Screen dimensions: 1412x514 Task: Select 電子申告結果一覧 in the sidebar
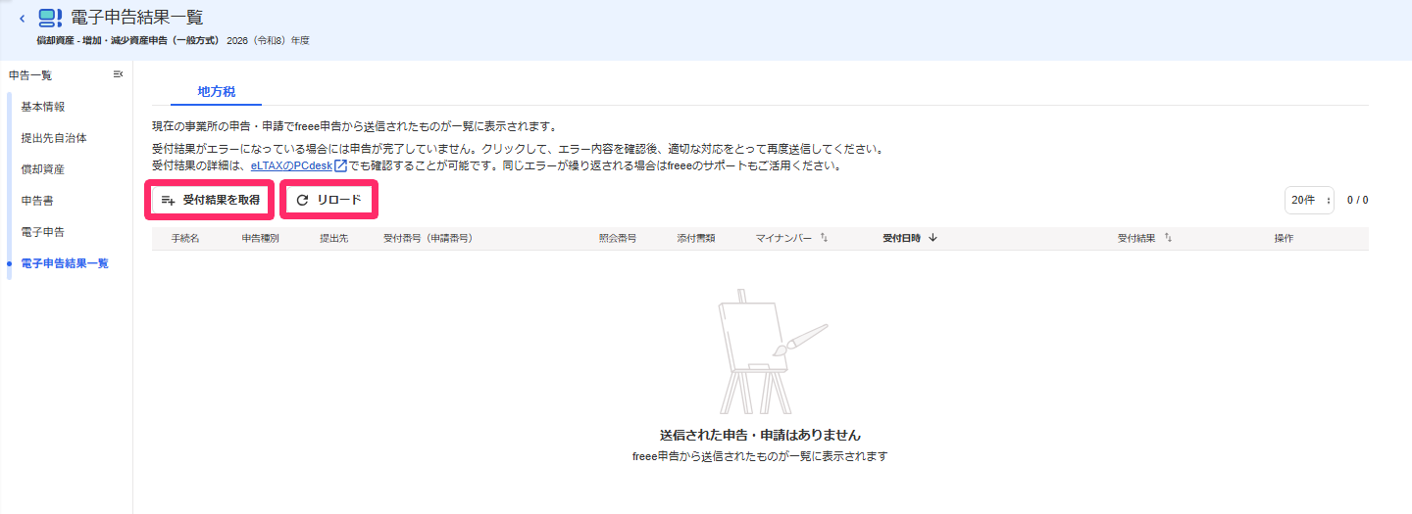click(65, 263)
